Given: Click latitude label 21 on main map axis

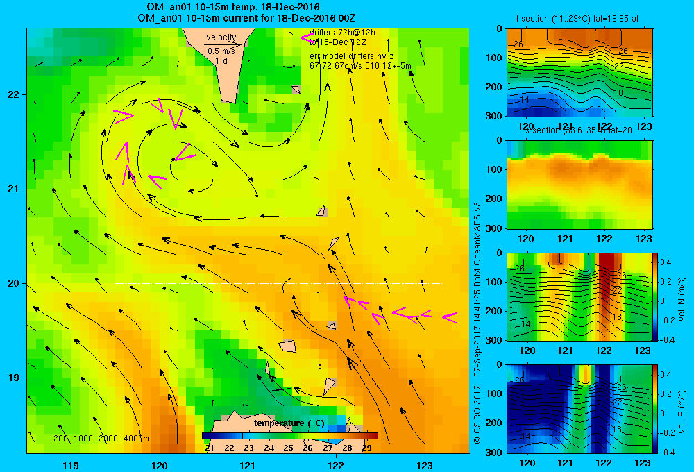Looking at the screenshot, I should coord(14,189).
